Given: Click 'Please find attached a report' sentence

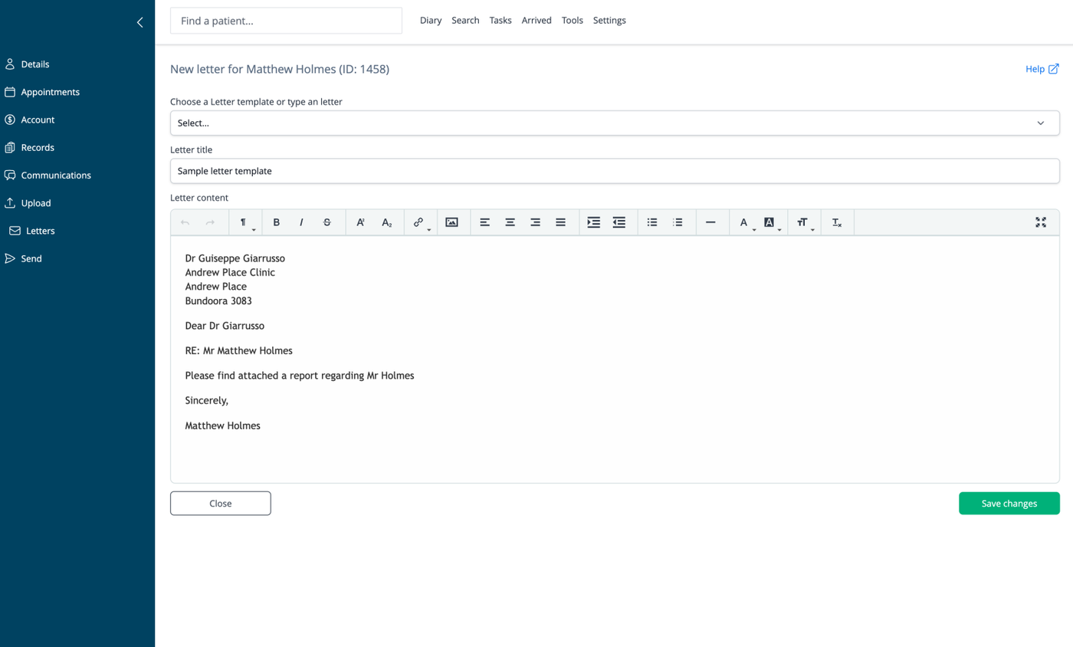Looking at the screenshot, I should (x=300, y=376).
